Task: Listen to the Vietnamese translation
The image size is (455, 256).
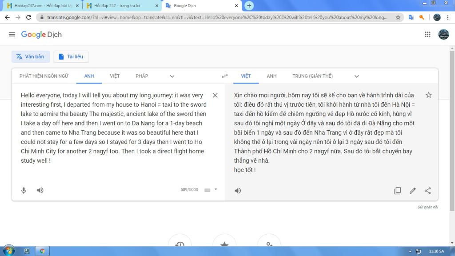Action: pos(238,191)
